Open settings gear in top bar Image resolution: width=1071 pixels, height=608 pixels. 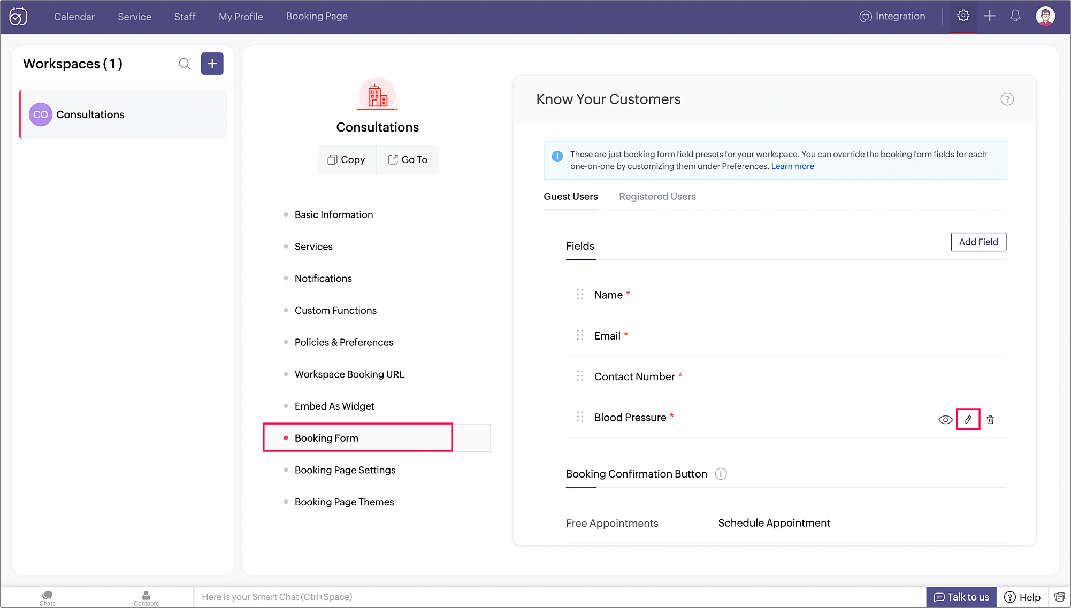(963, 16)
